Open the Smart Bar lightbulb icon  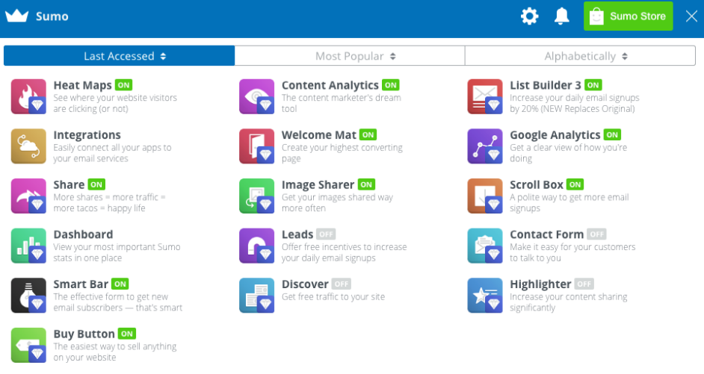coord(28,296)
